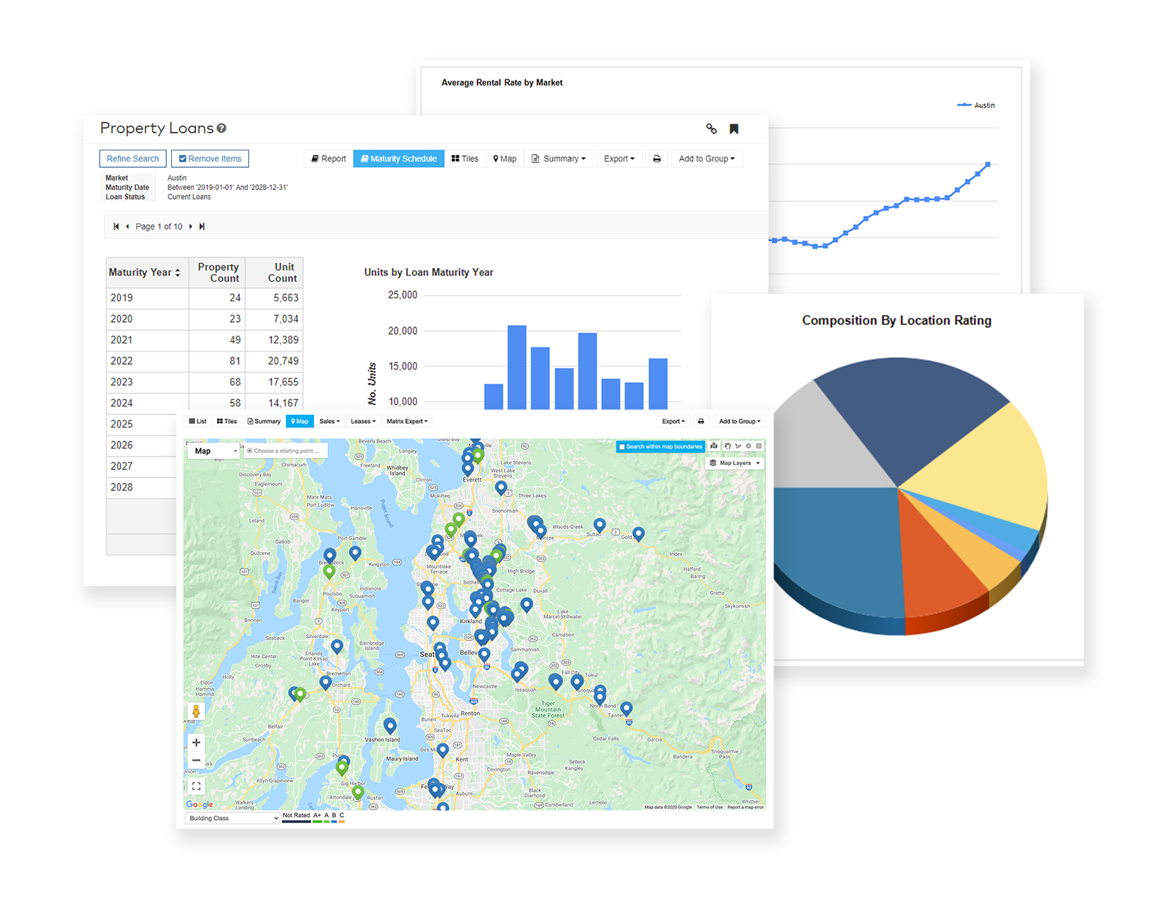Toggle map fullscreen mode

coord(196,785)
